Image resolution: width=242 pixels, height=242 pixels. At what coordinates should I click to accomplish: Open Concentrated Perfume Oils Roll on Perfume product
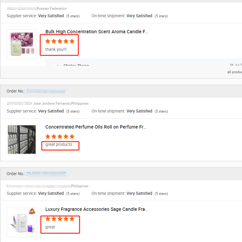point(96,127)
